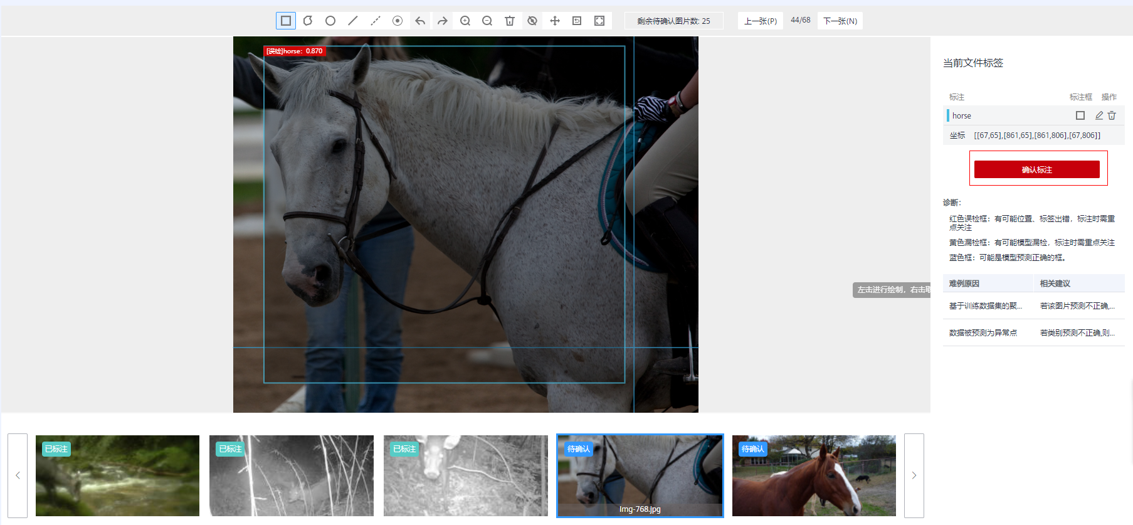
Task: Select the circle annotation tool
Action: pyautogui.click(x=330, y=21)
